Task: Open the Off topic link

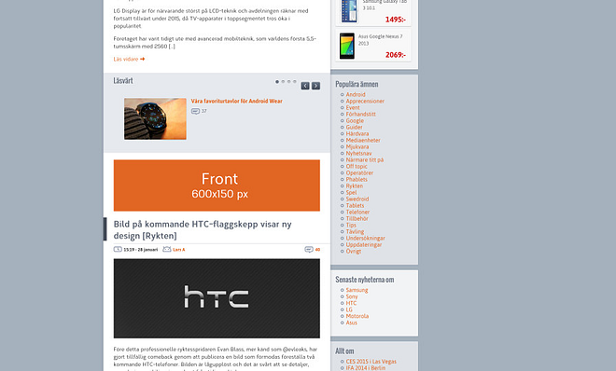Action: pos(357,166)
